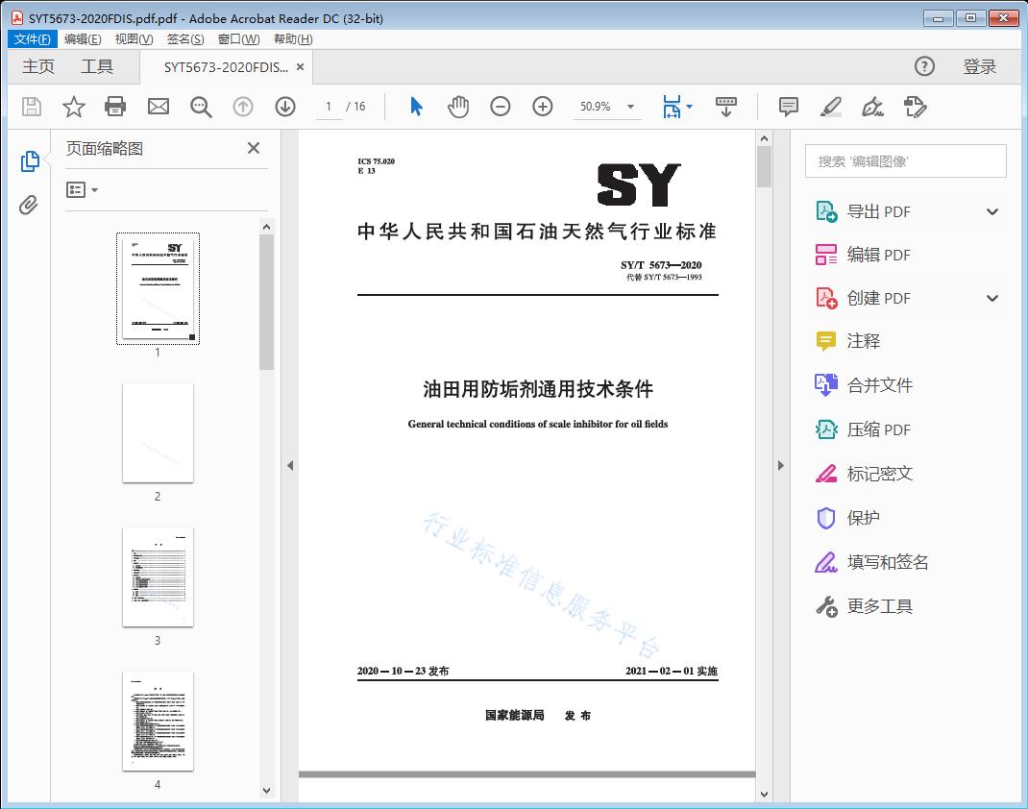Select the Hand tool in the toolbar

(458, 107)
